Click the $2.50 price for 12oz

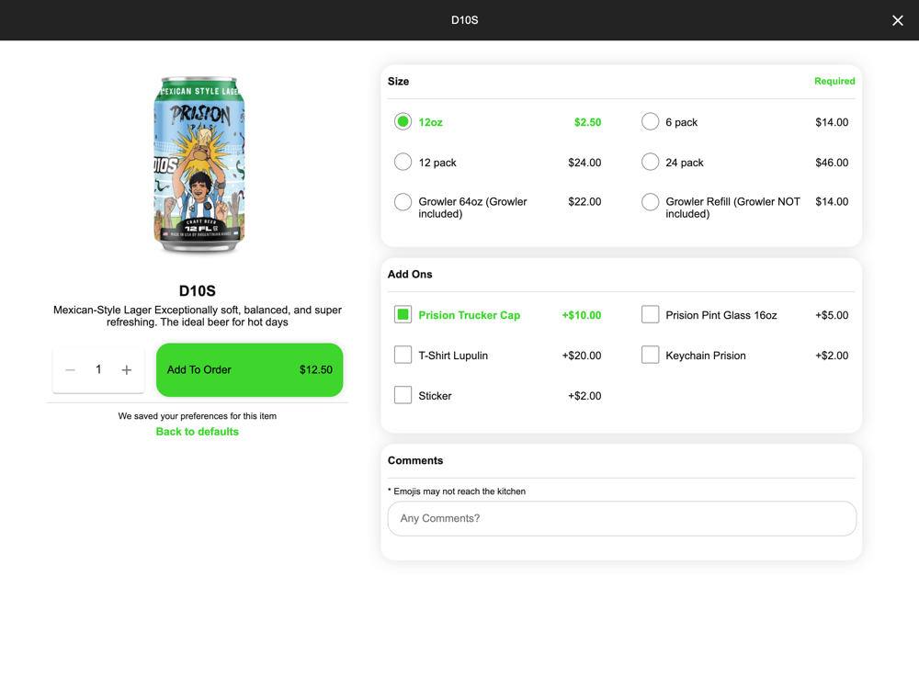click(587, 122)
